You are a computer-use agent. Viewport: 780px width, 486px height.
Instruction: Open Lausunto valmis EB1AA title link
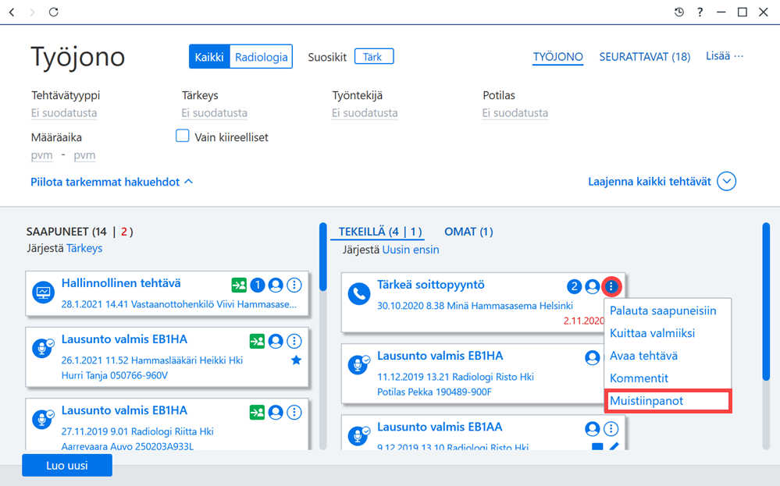coord(440,427)
